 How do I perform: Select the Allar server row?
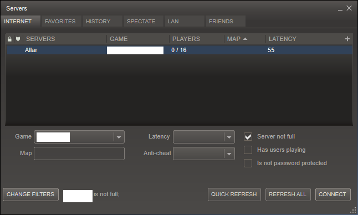pyautogui.click(x=180, y=50)
